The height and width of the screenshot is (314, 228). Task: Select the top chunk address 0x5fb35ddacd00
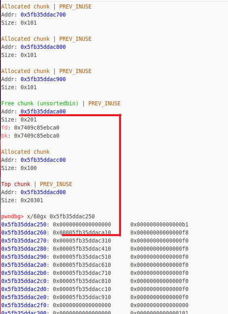tap(43, 192)
